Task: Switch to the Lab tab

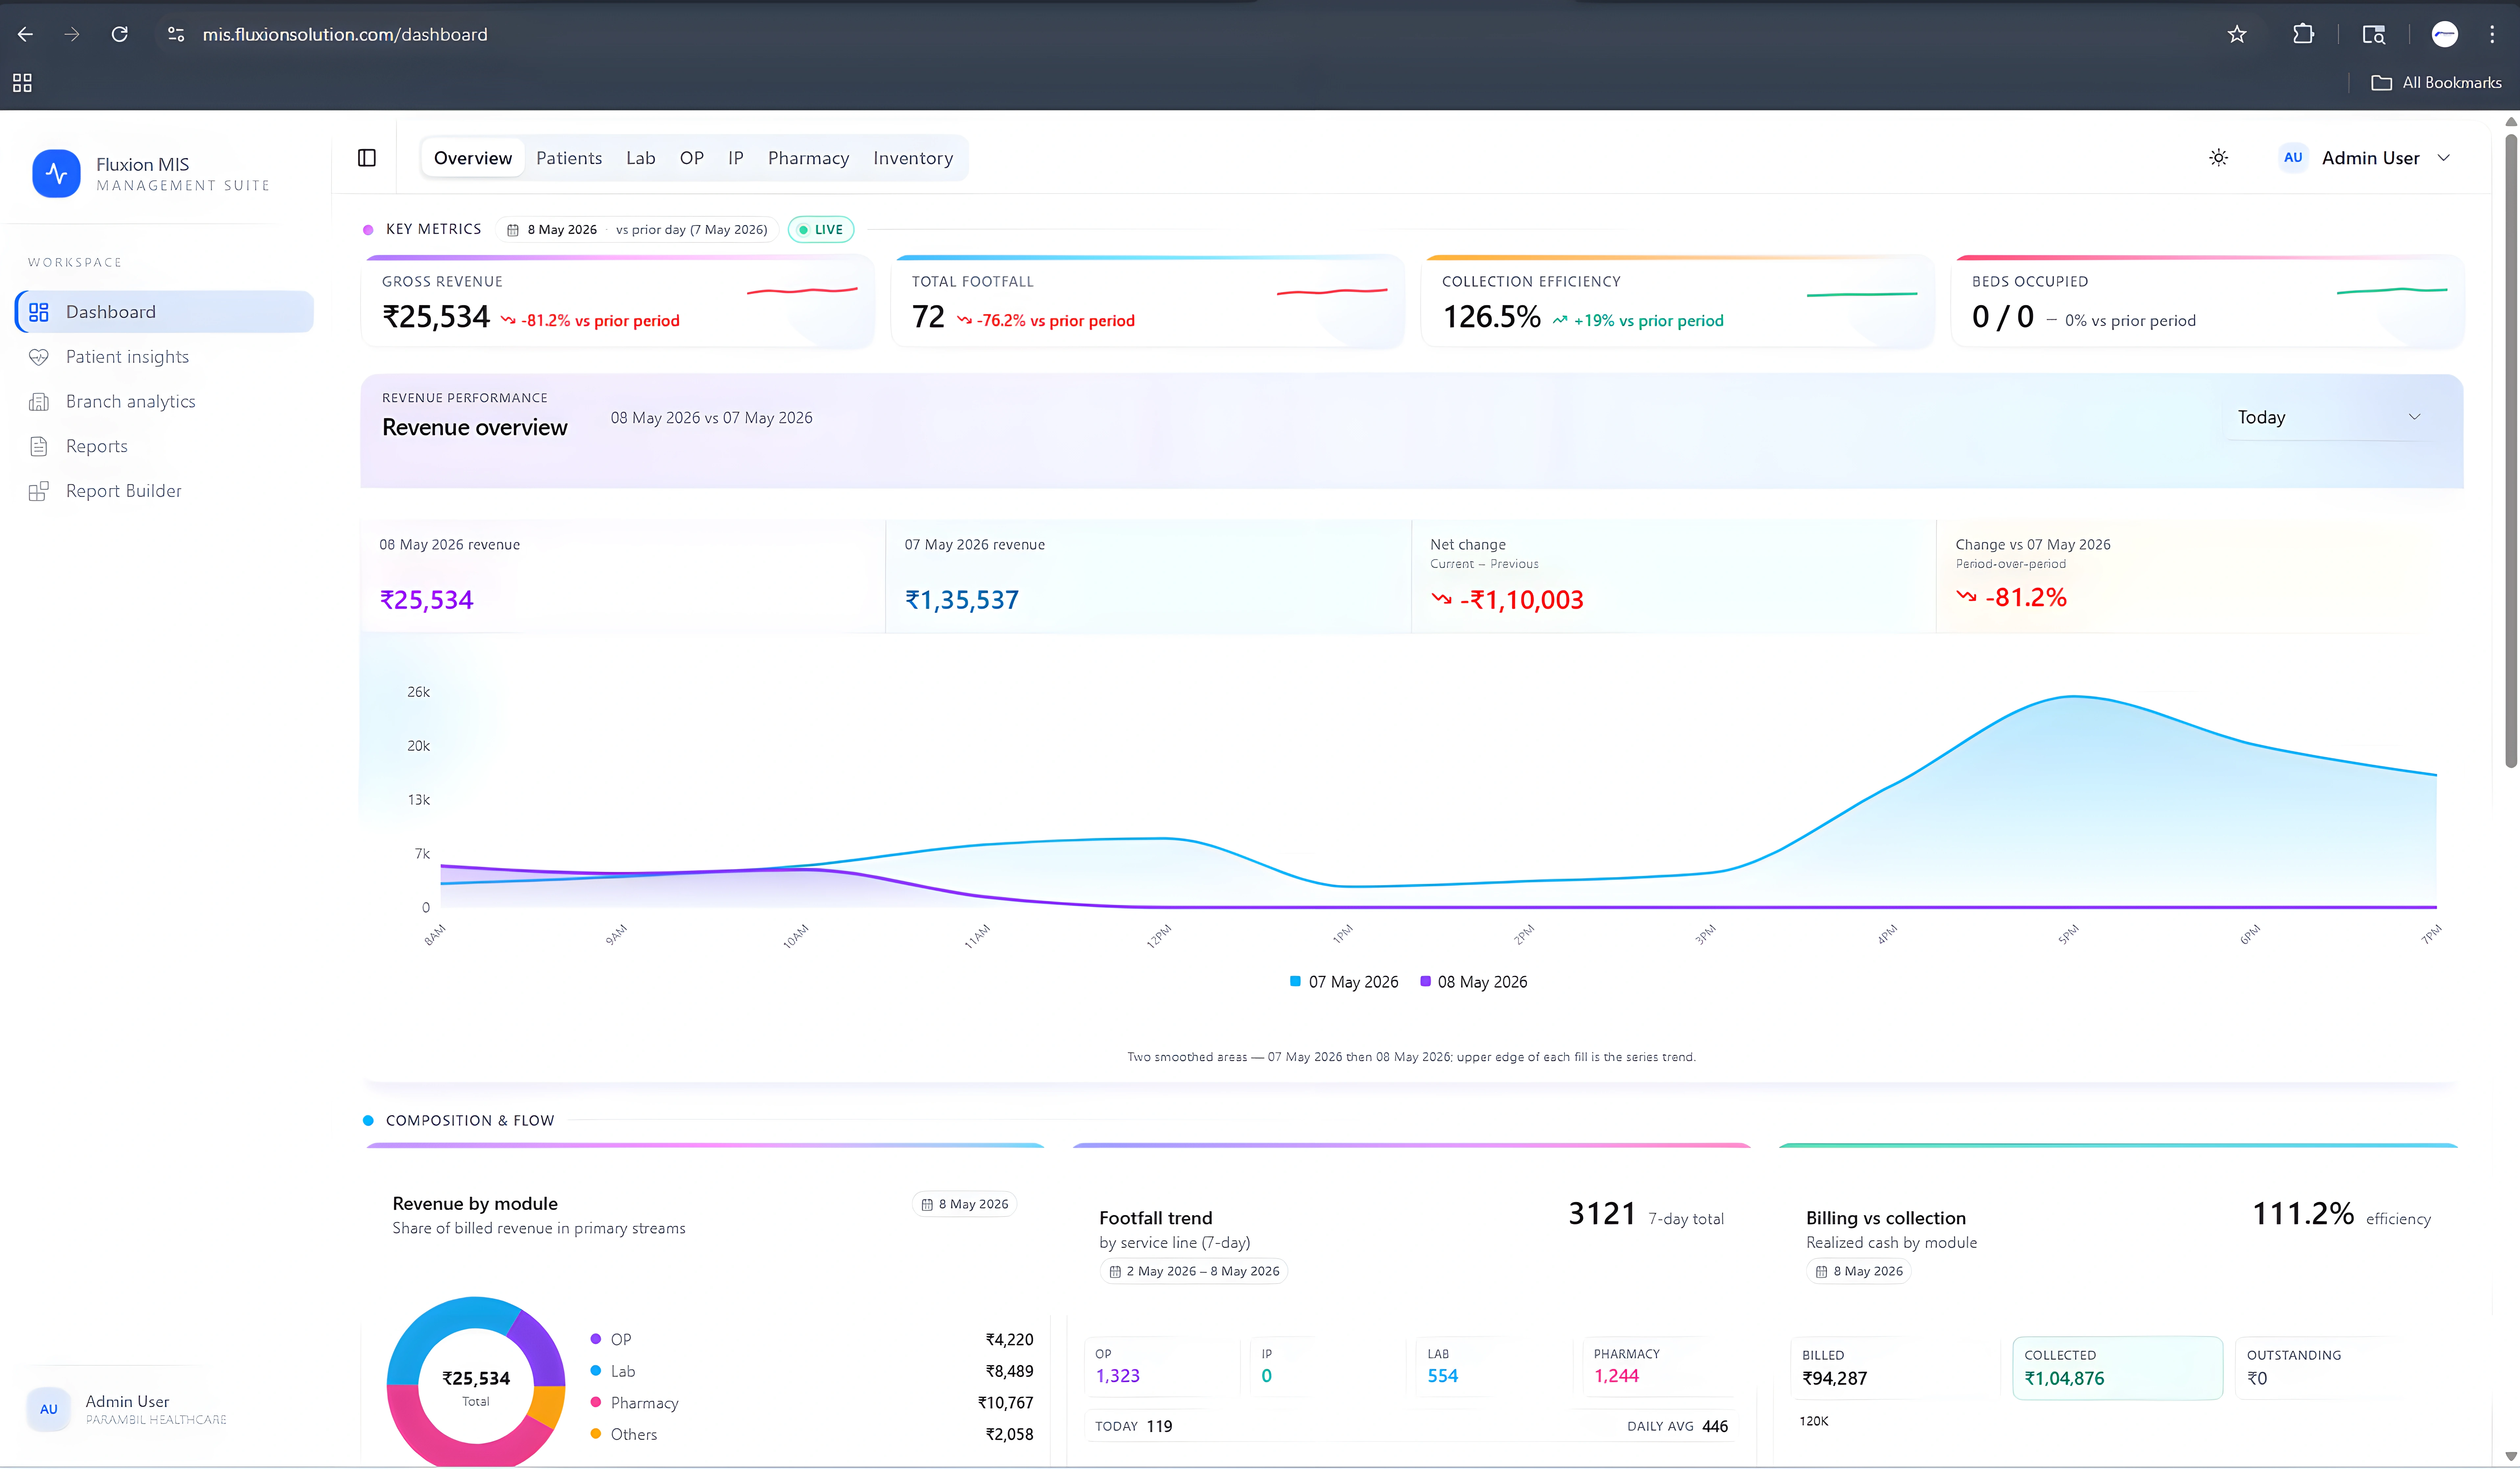Action: pos(641,158)
